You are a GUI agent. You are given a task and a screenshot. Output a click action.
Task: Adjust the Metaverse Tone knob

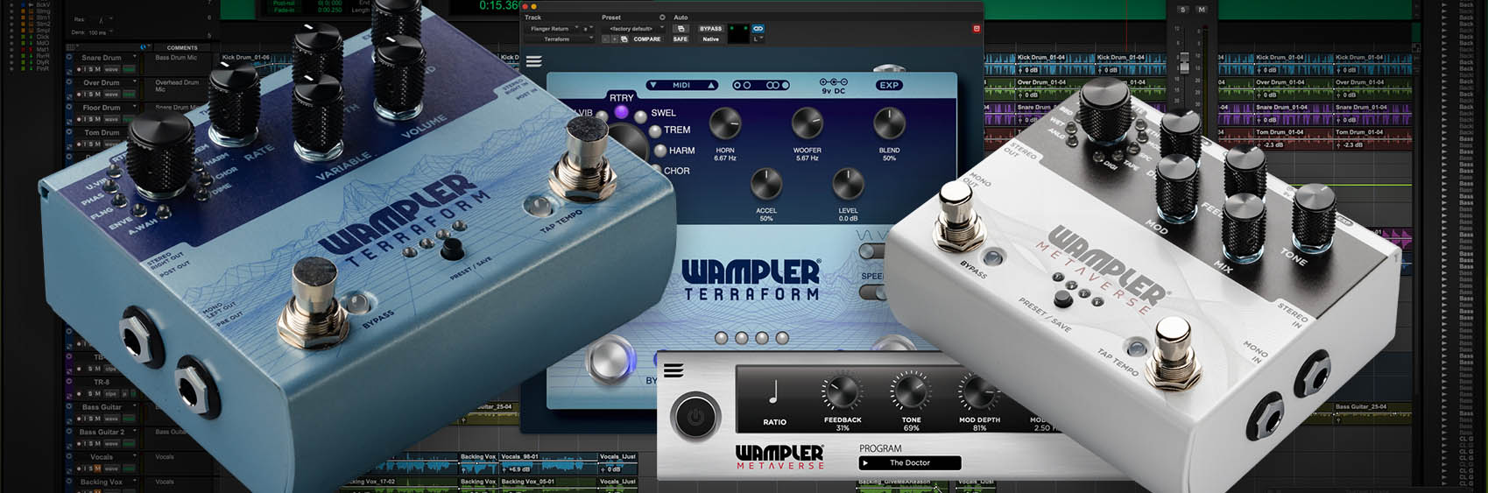pyautogui.click(x=911, y=392)
